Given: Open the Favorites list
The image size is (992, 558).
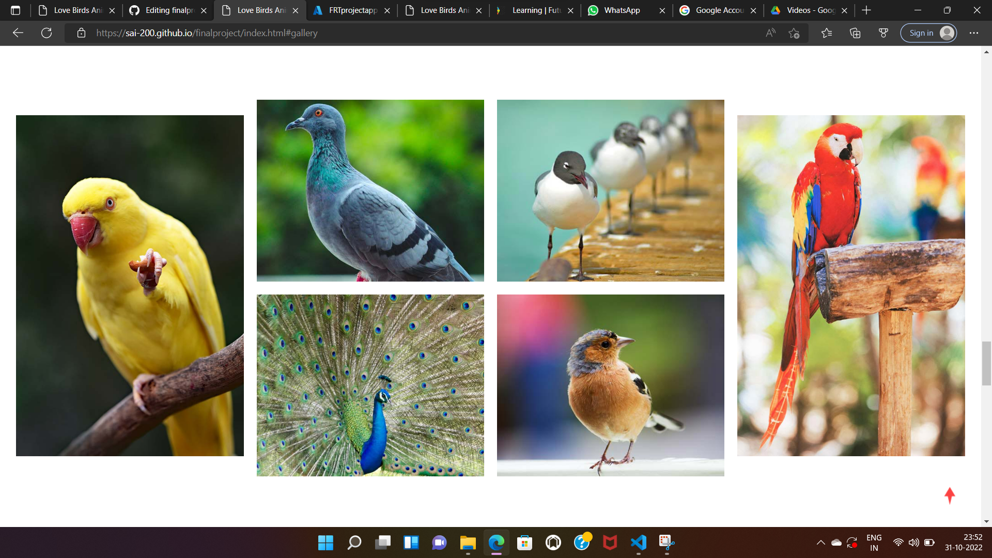Looking at the screenshot, I should coord(827,33).
